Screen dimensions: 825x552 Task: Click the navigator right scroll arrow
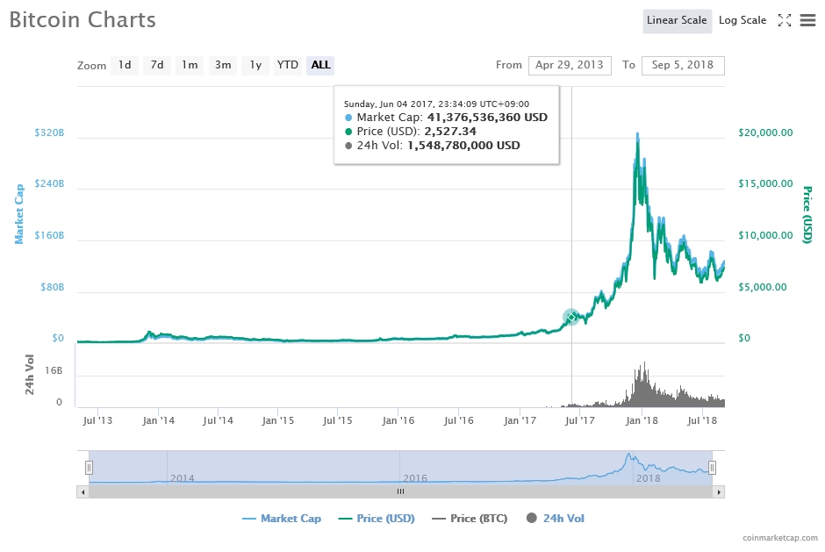click(x=719, y=492)
